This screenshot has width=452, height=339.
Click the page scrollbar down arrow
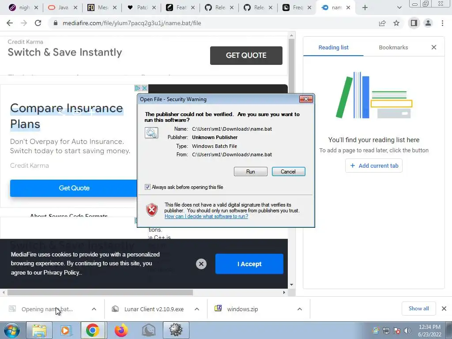pyautogui.click(x=291, y=285)
